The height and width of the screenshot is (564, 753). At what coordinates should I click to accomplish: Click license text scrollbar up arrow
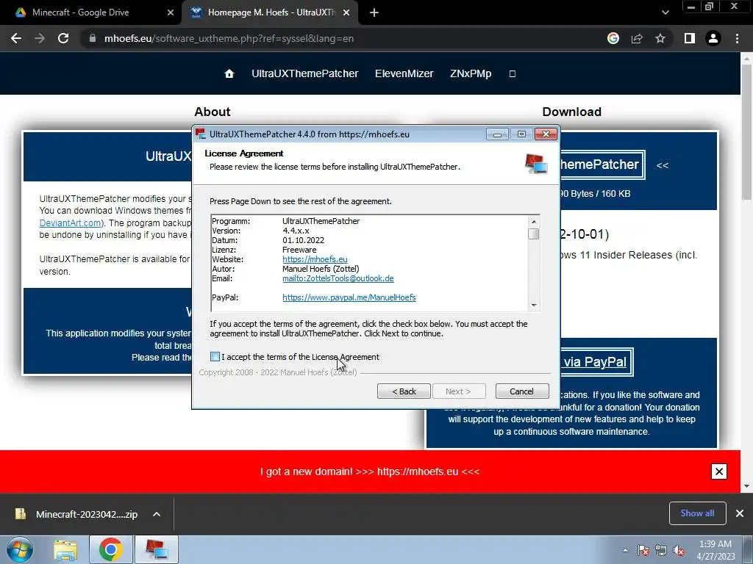tap(534, 222)
